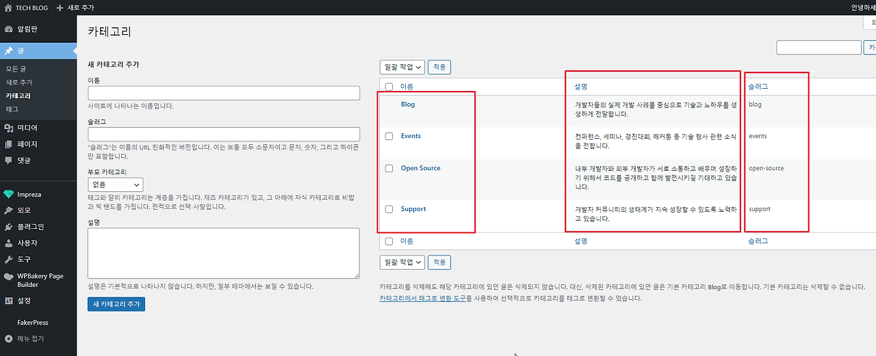Image resolution: width=876 pixels, height=356 pixels.
Task: Click the open-source slug text
Action: (766, 168)
